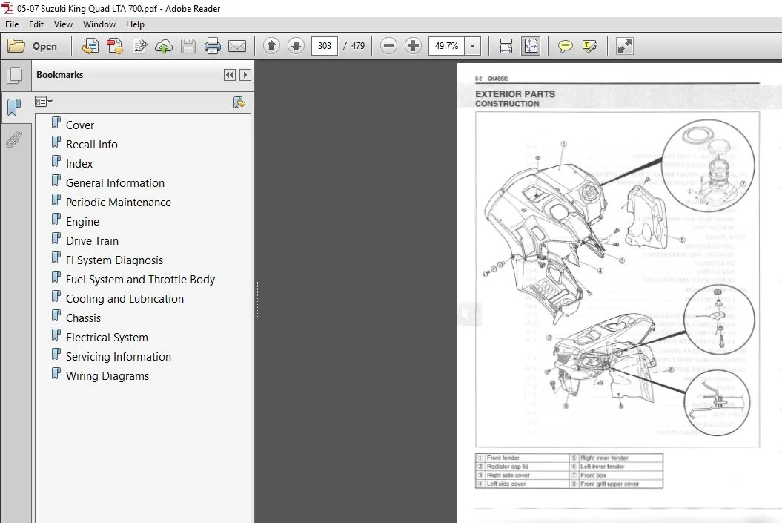The width and height of the screenshot is (782, 523).
Task: Open the bookmarks options dropdown menu
Action: click(x=44, y=102)
